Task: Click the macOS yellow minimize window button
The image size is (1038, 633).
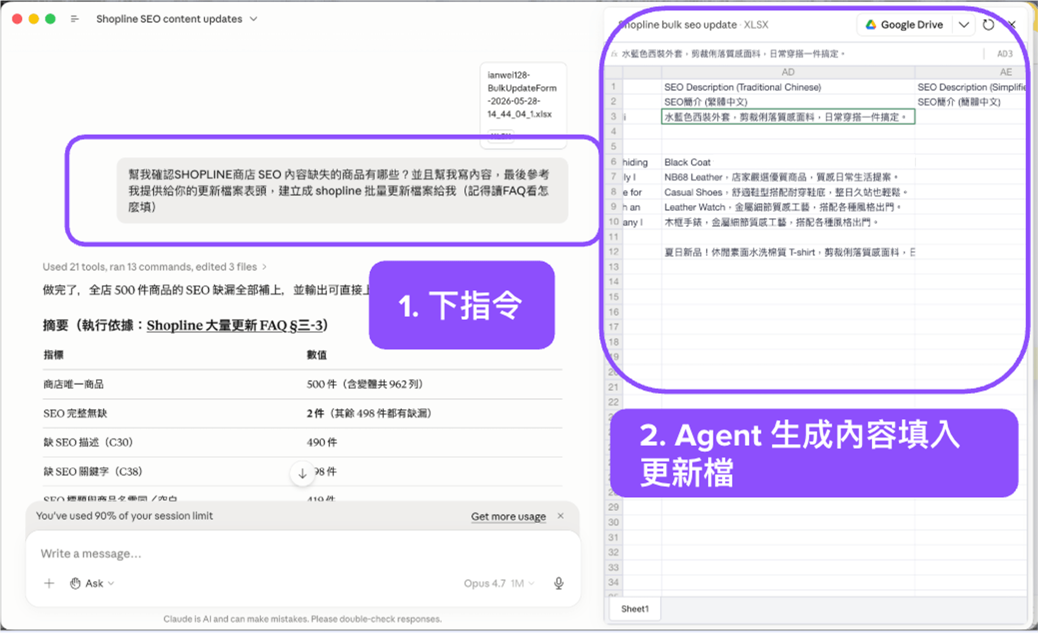Action: pos(34,19)
